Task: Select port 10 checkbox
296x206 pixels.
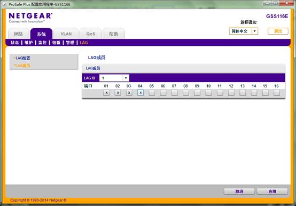Action: pyautogui.click(x=208, y=93)
